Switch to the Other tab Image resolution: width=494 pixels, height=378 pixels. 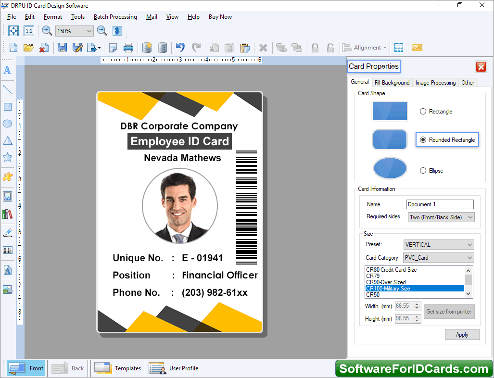click(x=468, y=83)
